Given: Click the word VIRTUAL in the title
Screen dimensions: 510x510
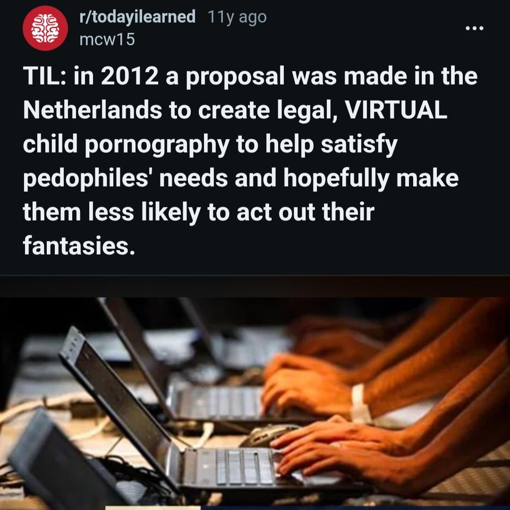Looking at the screenshot, I should click(x=396, y=110).
